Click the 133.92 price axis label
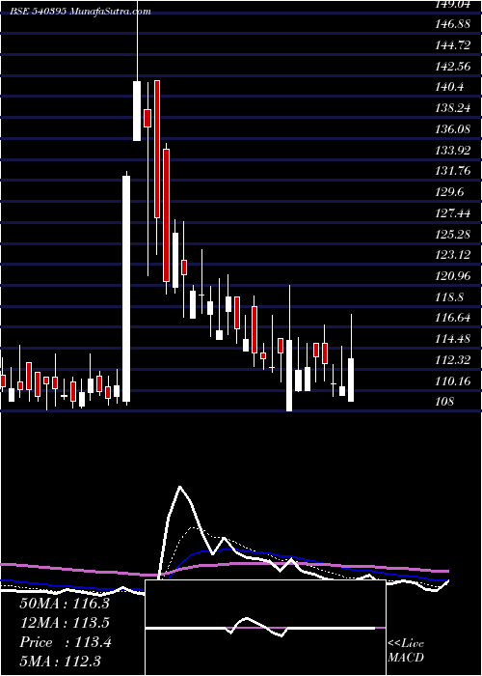The width and height of the screenshot is (482, 676). coord(453,150)
